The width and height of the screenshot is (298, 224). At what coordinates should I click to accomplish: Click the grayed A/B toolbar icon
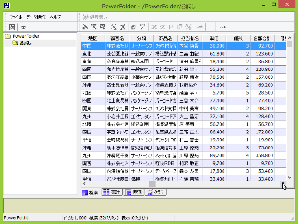coord(188,27)
